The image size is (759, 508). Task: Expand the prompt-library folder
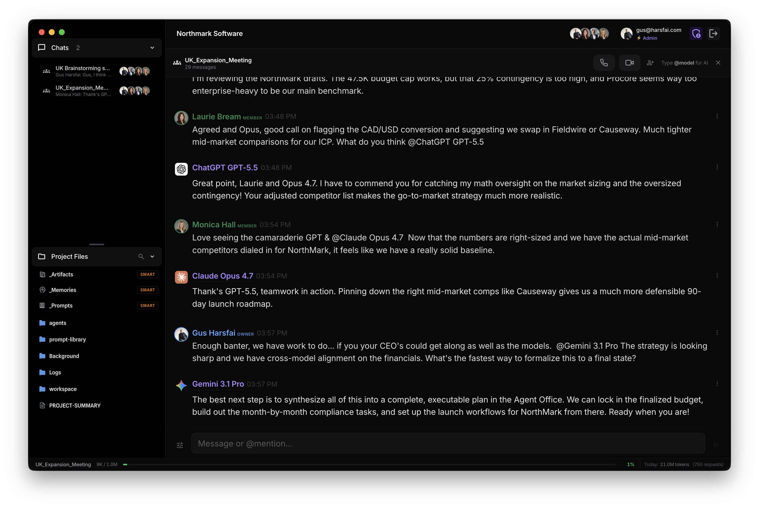[x=97, y=339]
